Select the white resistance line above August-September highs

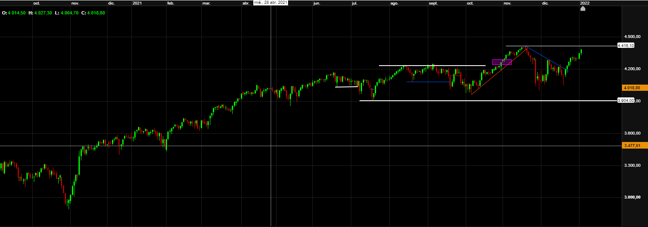tap(432, 66)
